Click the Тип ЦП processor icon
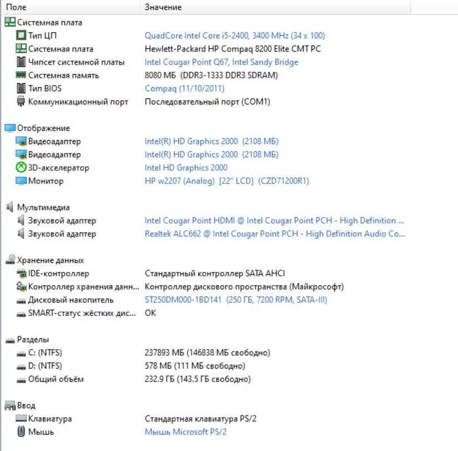Screen dimensions: 458x451 point(21,36)
